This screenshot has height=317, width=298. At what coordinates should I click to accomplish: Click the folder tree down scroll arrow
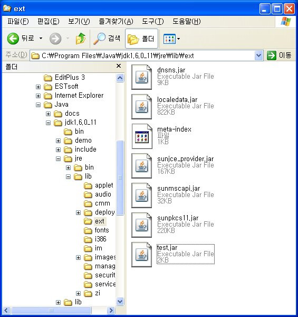(x=120, y=302)
